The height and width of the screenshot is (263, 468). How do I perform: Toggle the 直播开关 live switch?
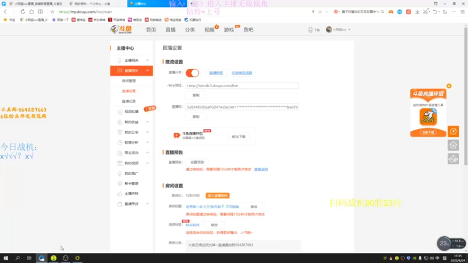192,72
